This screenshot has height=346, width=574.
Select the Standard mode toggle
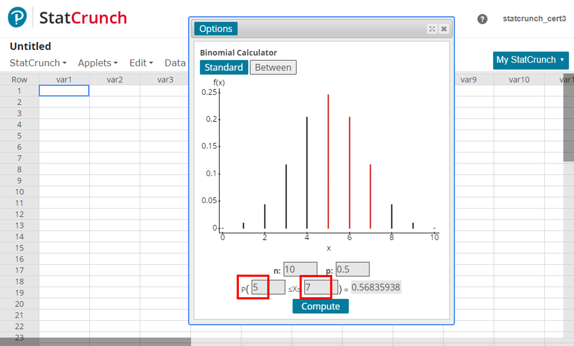pyautogui.click(x=223, y=67)
